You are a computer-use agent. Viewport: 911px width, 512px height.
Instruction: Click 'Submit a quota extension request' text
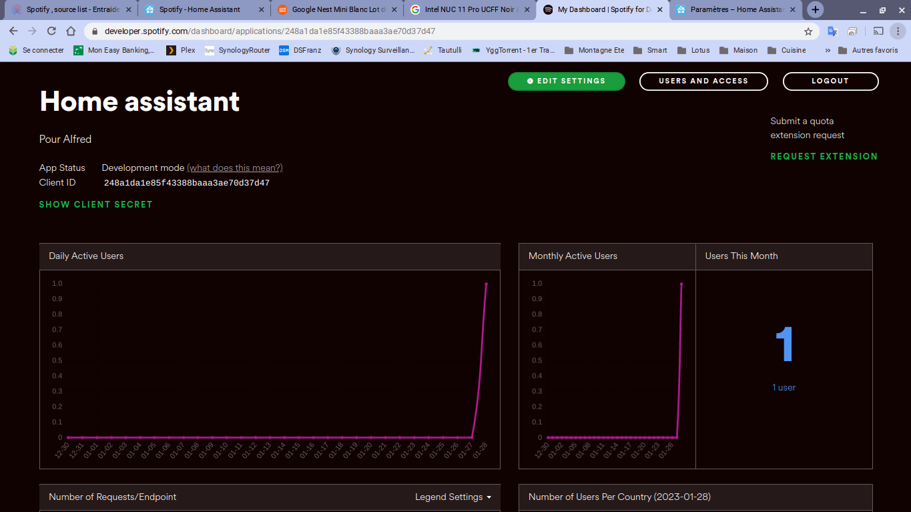click(x=808, y=128)
